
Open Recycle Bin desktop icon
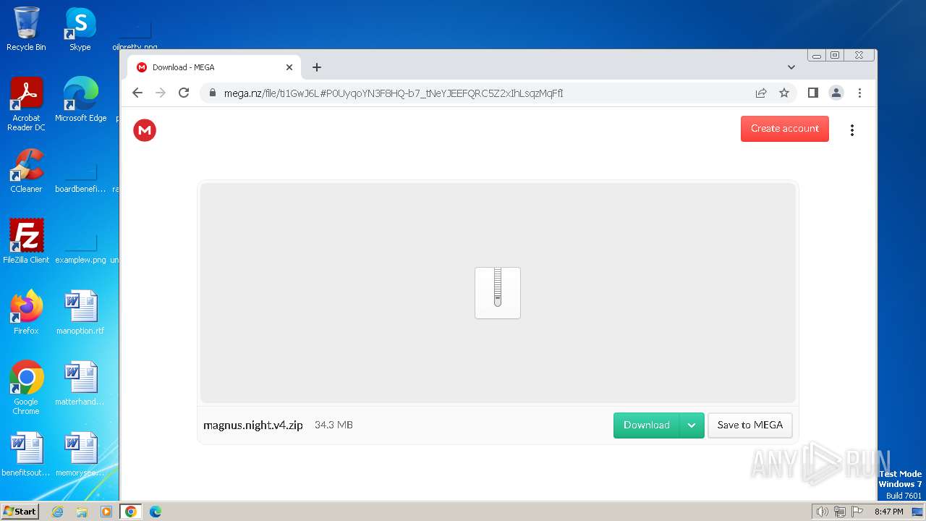[x=26, y=29]
